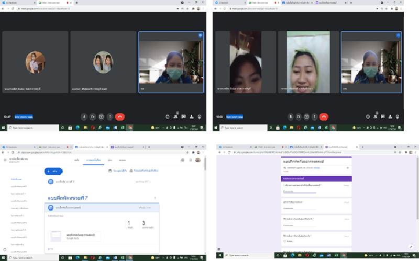Open the Classroom settings gear icon
The image size is (419, 261).
[x=182, y=160]
